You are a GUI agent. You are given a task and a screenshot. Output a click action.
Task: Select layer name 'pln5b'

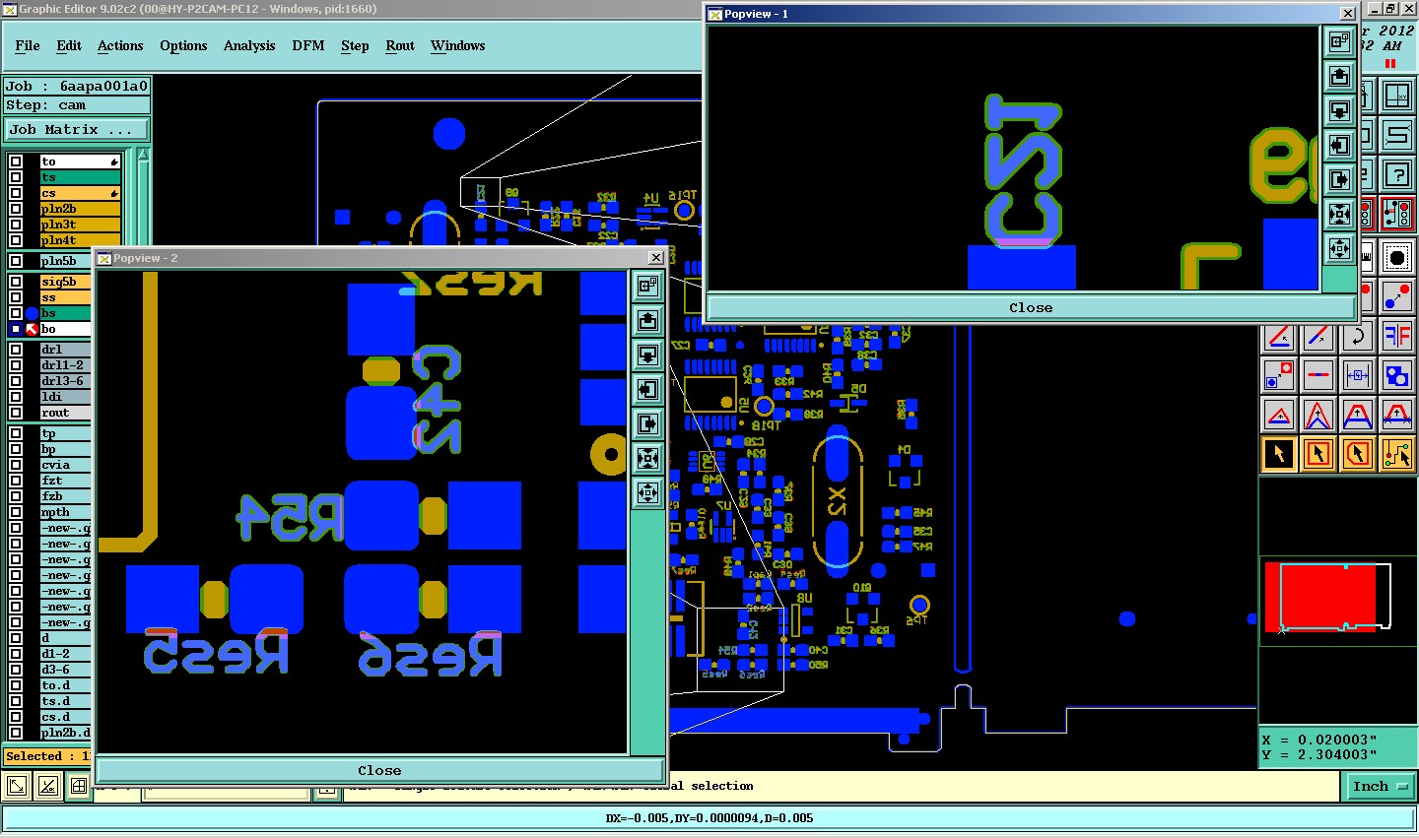pos(65,261)
